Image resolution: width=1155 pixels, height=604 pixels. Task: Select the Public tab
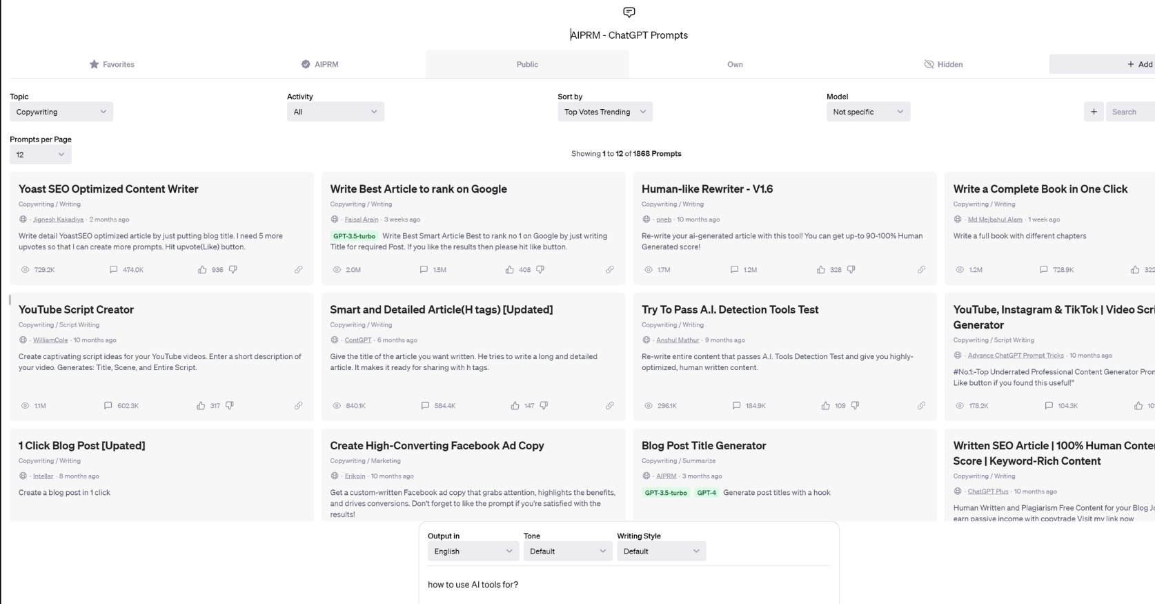527,64
